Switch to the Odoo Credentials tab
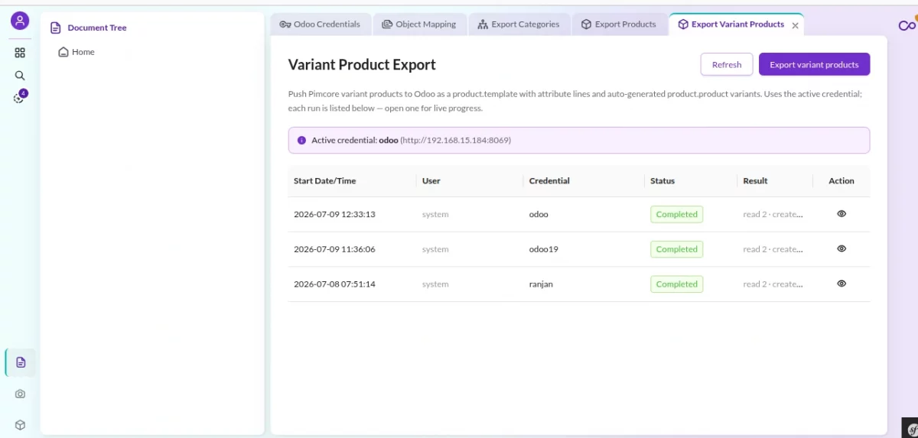The image size is (918, 438). click(x=321, y=24)
